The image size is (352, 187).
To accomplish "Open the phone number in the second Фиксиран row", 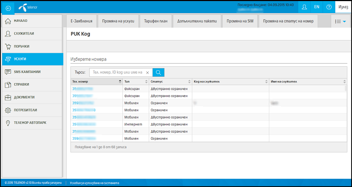I will 83,96.
